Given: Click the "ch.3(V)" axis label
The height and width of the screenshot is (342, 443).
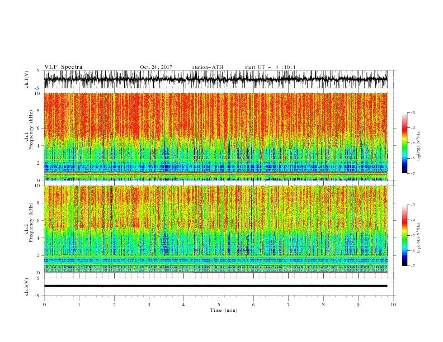Looking at the screenshot, I should point(27,287).
